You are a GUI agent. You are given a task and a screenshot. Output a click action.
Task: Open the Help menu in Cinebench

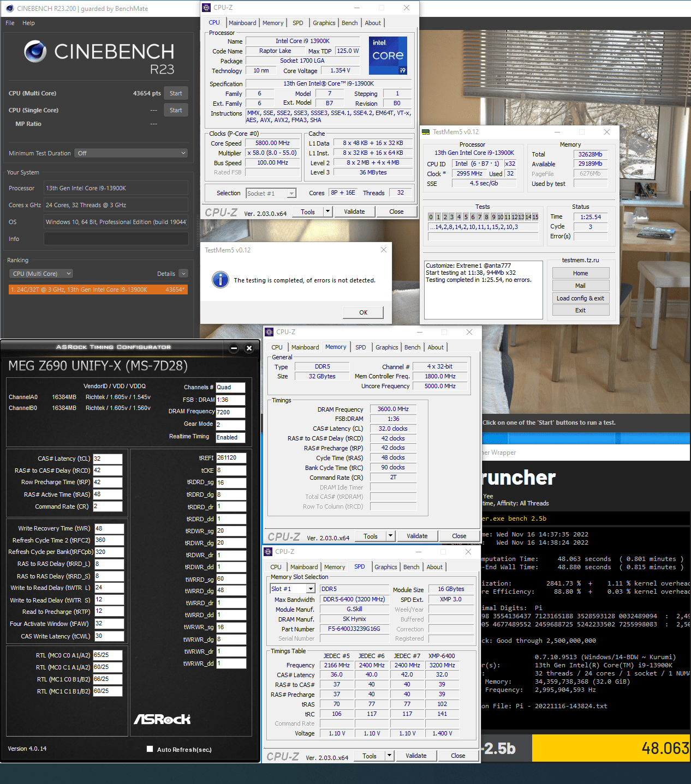coord(28,23)
